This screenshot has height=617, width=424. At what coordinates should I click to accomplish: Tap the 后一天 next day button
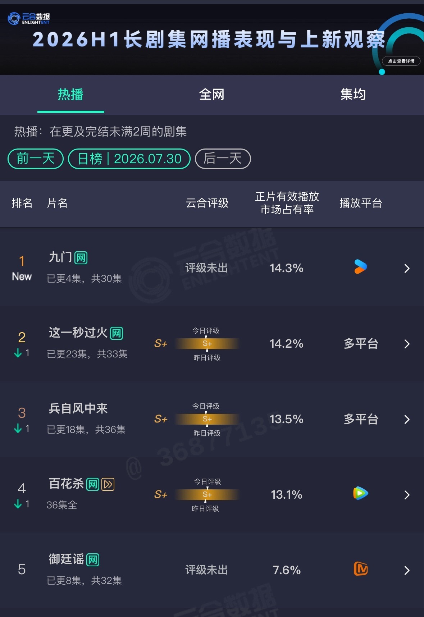pos(223,159)
